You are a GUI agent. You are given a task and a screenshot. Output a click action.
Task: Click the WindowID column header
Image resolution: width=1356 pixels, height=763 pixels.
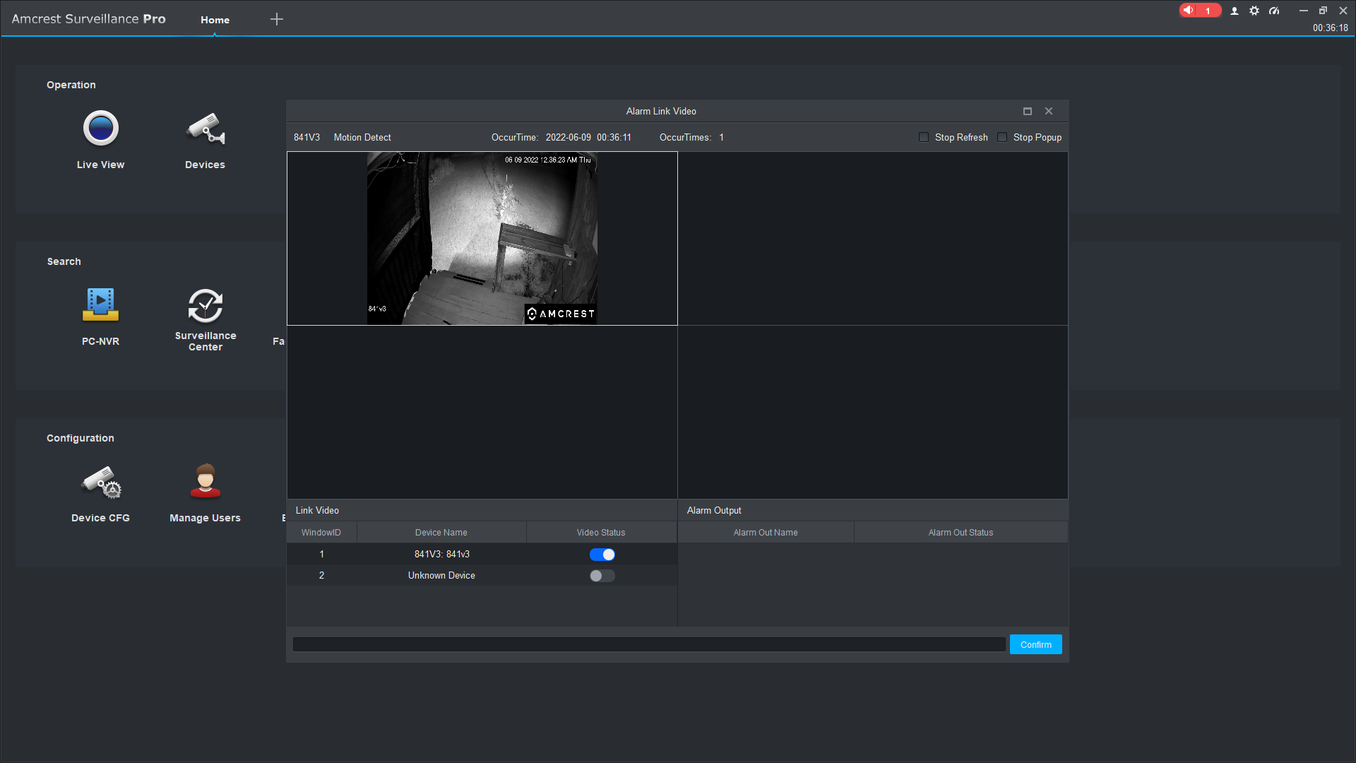(x=321, y=533)
